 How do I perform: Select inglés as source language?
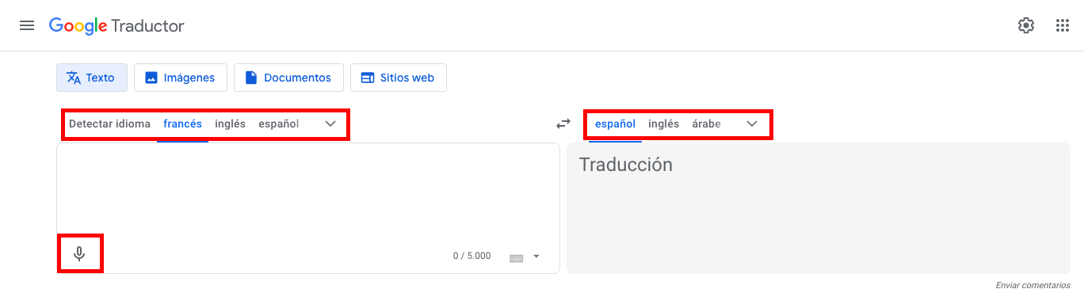pyautogui.click(x=230, y=124)
